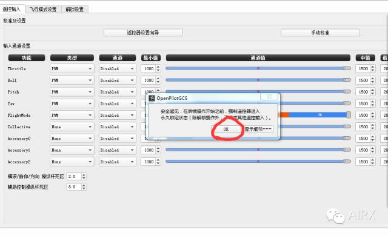Screen dimensions: 388x236
Task: Click the FlightMode row label
Action: [x=19, y=115]
